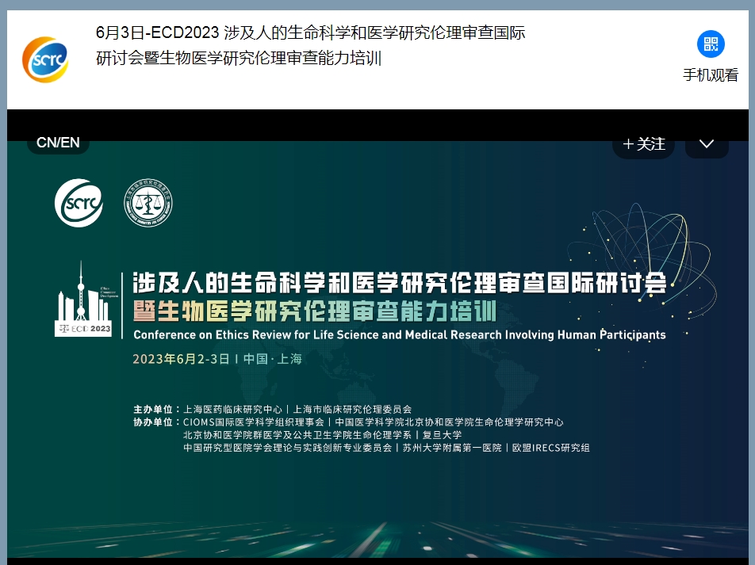This screenshot has height=565, width=755.
Task: Click the headline 涉及人的生命科学和医学研究伦理审查国际研讨会
Action: point(399,282)
